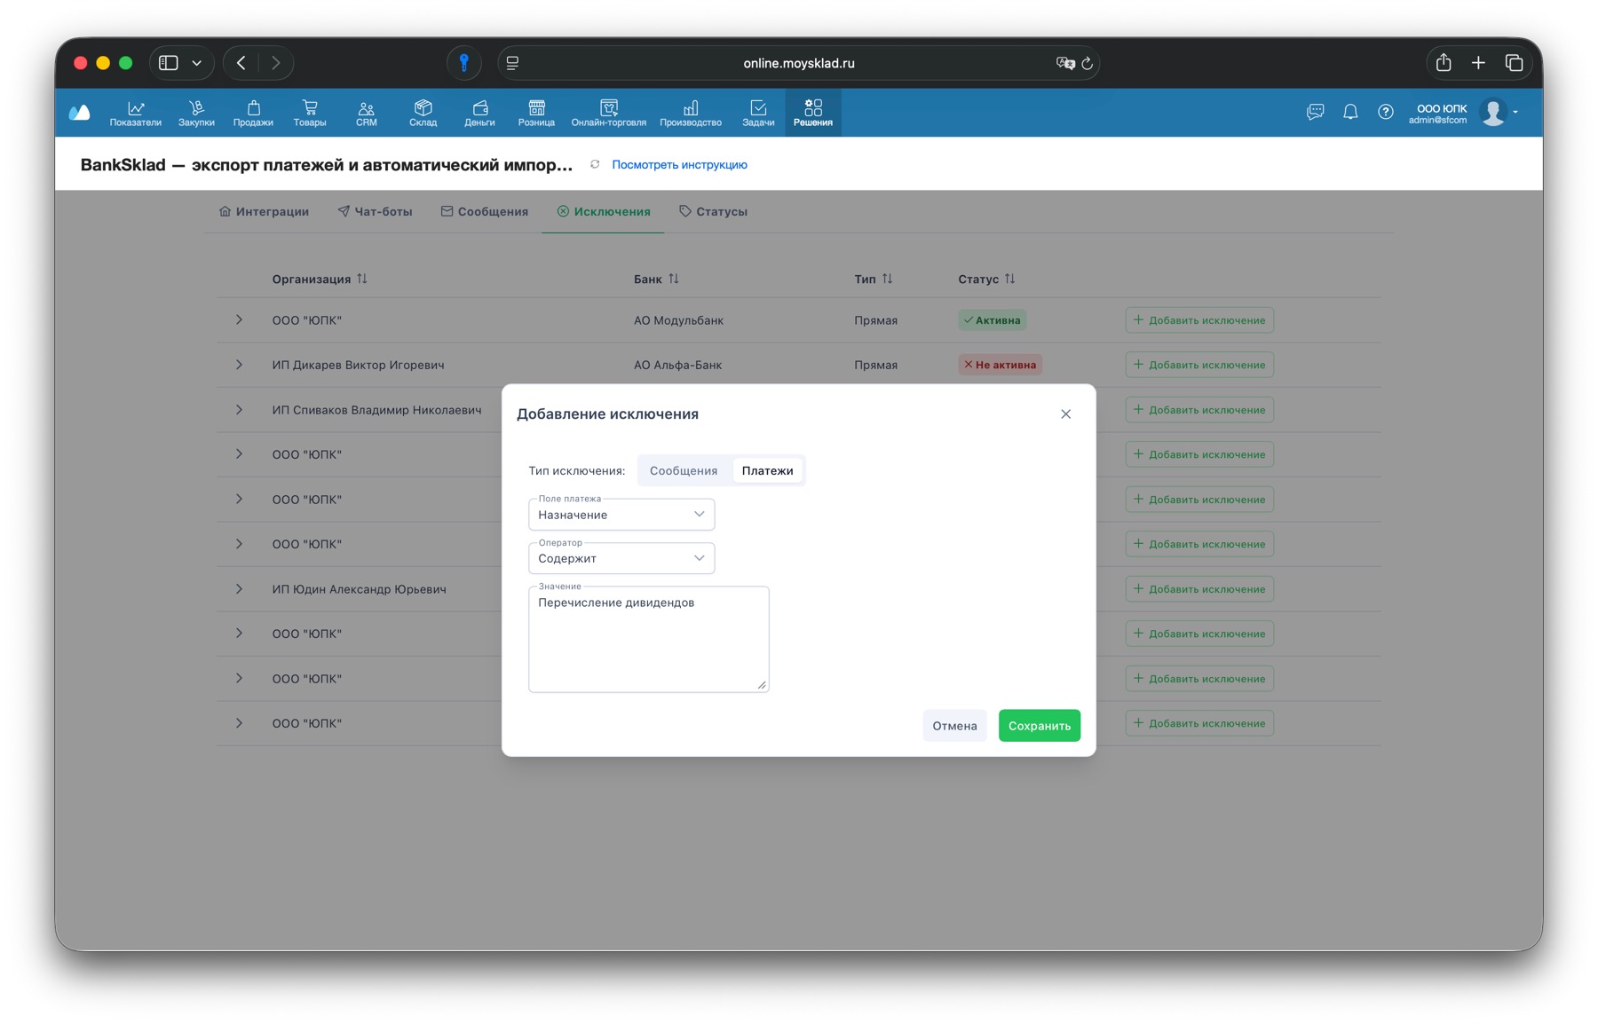The height and width of the screenshot is (1024, 1598).
Task: Toggle Safari sidebar
Action: (169, 63)
